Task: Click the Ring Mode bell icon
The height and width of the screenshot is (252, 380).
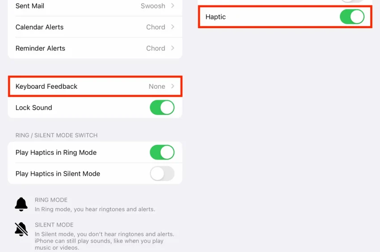Action: pyautogui.click(x=21, y=204)
